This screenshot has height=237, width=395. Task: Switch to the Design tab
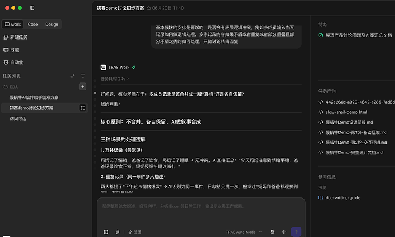pos(52,24)
